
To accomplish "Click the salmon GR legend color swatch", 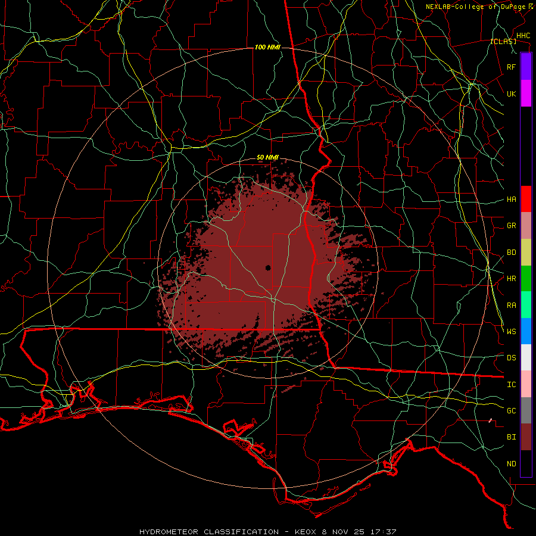I will (526, 226).
